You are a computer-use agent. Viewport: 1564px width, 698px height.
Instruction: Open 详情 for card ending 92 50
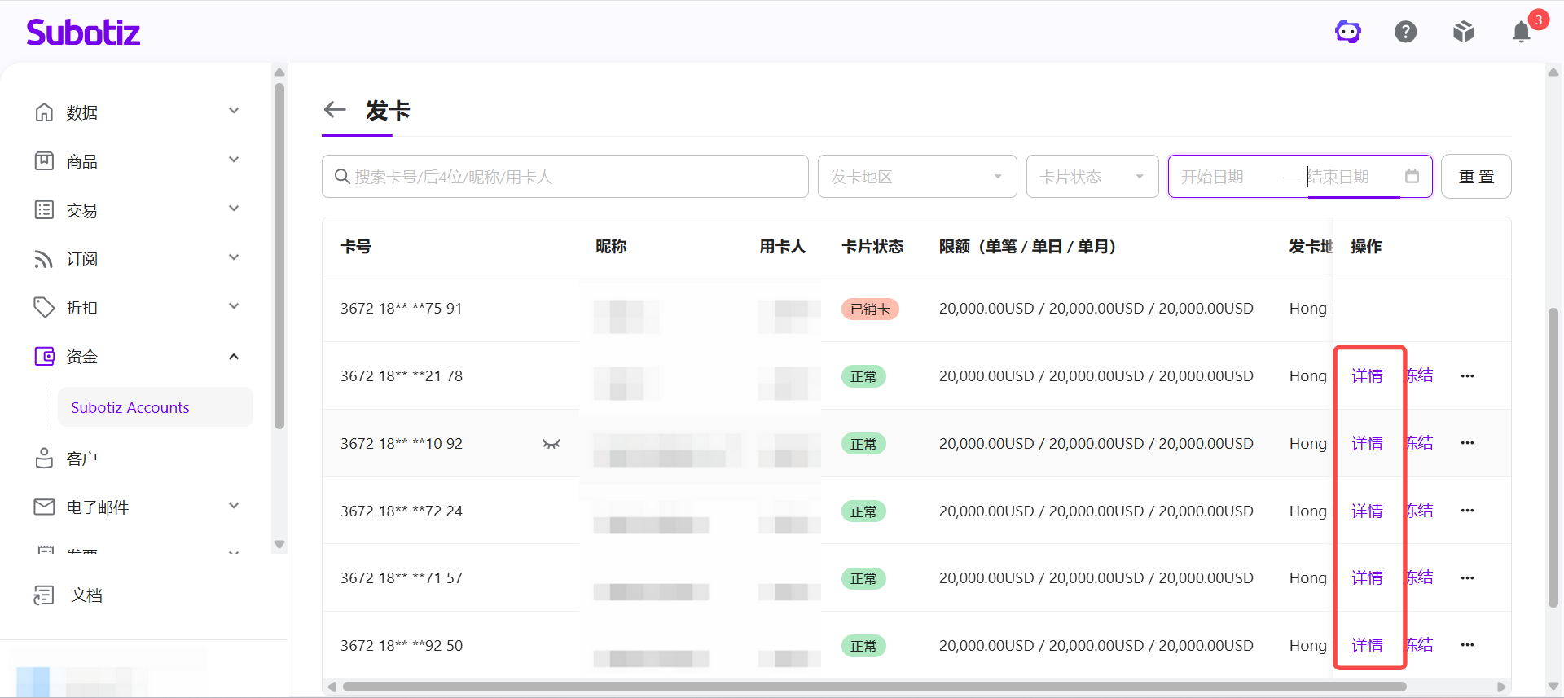(x=1367, y=645)
